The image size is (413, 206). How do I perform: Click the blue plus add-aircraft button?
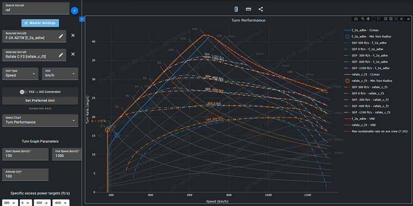point(74,11)
